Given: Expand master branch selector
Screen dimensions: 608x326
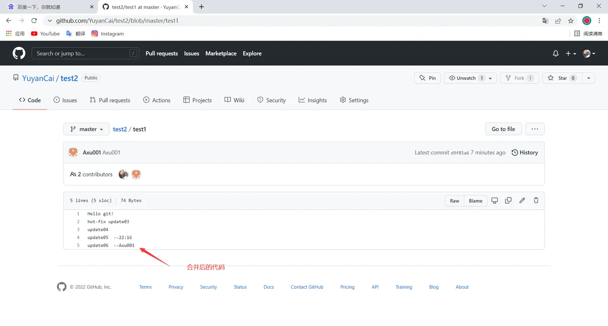Looking at the screenshot, I should coord(86,129).
